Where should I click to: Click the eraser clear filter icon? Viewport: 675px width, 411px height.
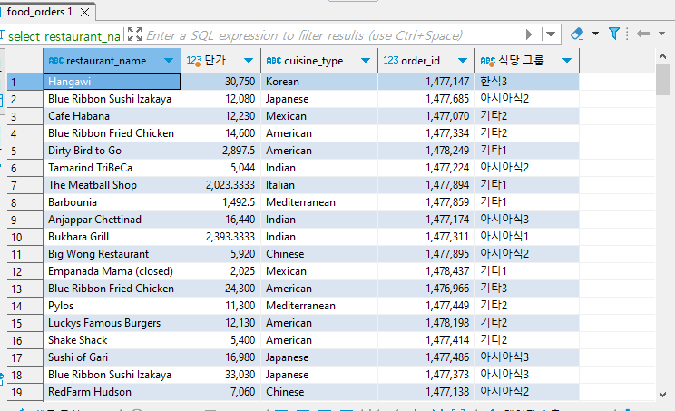coord(577,34)
